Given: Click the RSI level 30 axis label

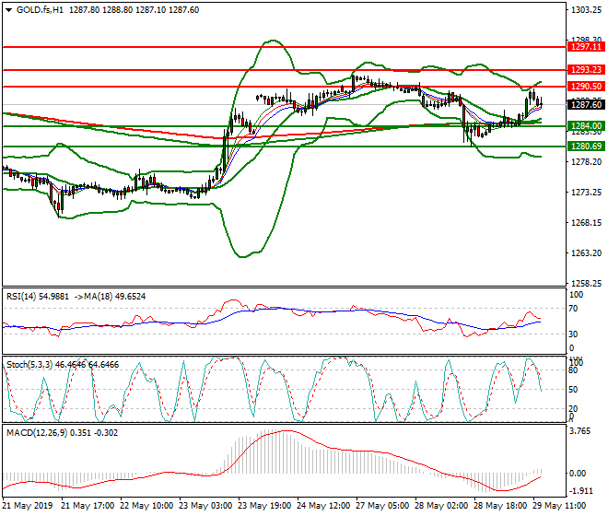Looking at the screenshot, I should tap(573, 334).
